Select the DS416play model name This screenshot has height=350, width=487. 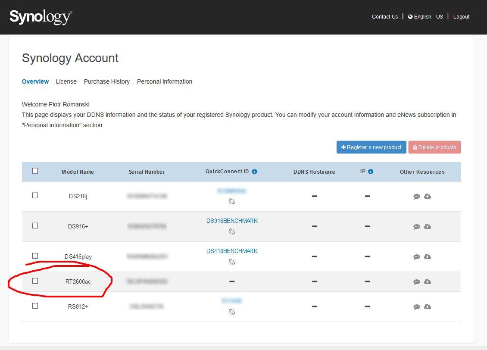78,256
